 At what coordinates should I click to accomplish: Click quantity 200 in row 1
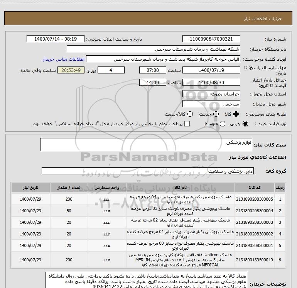pyautogui.click(x=69, y=199)
